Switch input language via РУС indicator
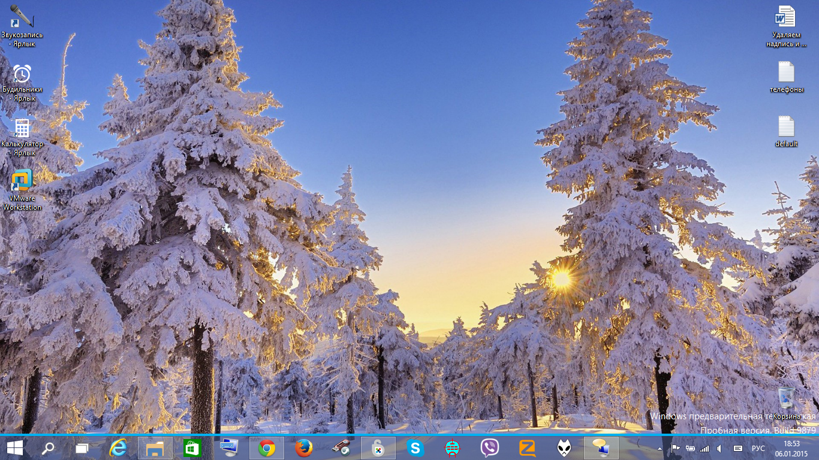819x460 pixels. click(x=758, y=448)
